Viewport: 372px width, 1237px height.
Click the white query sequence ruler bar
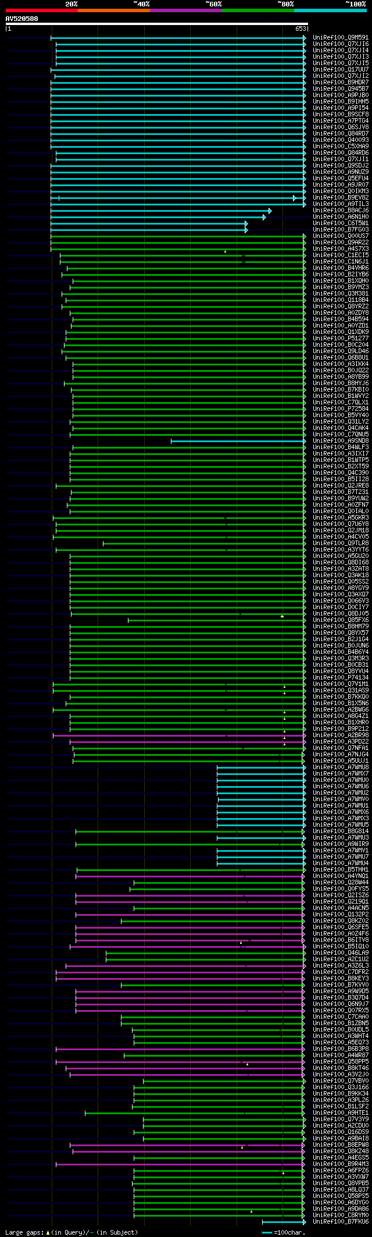(156, 24)
